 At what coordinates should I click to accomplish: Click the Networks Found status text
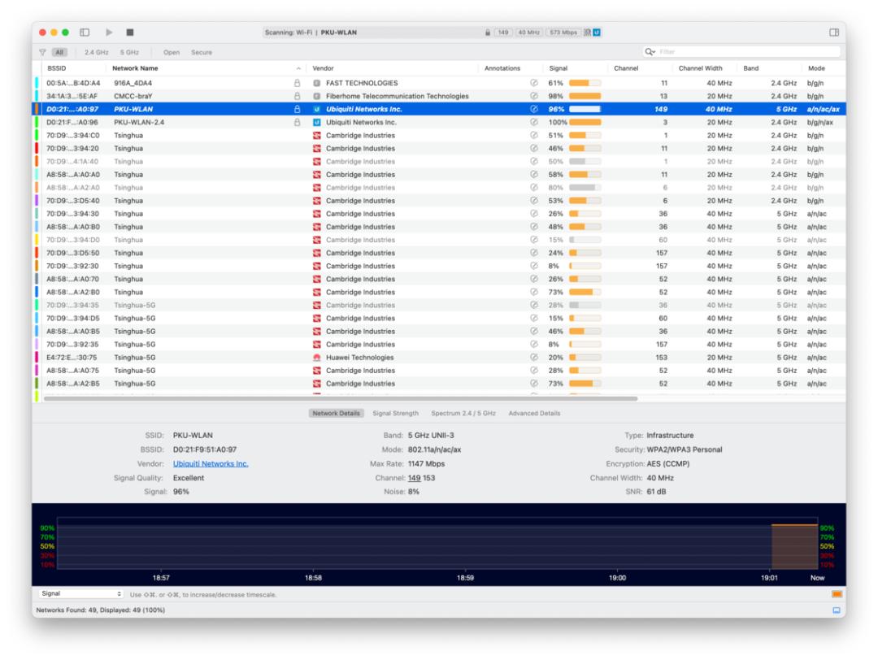pos(101,610)
